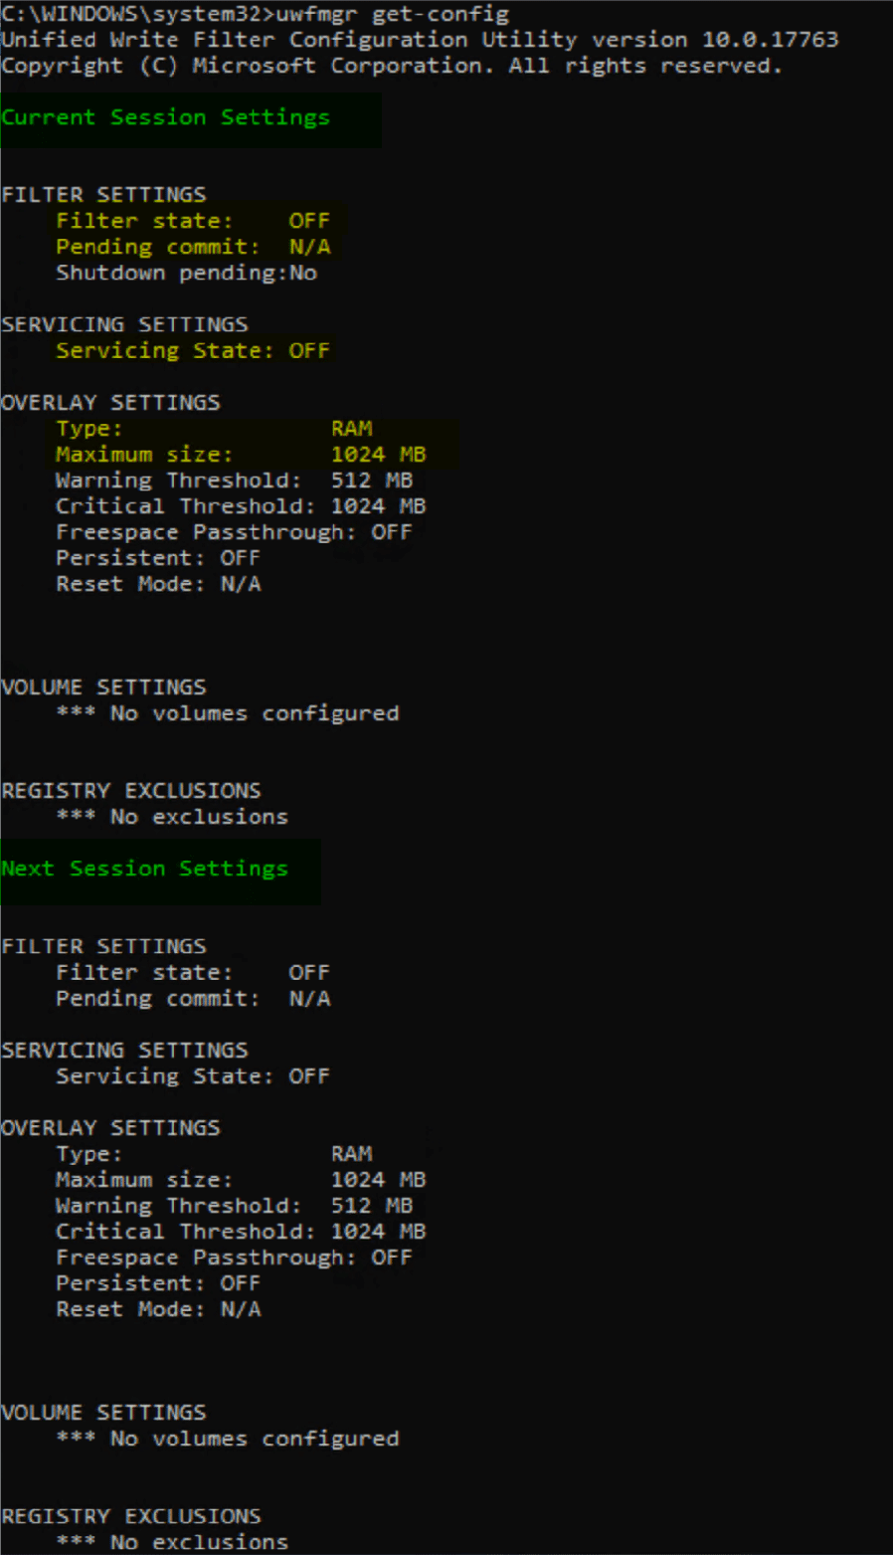Screen dimensions: 893x1555
Task: Click the REGISTRY EXCLUSIONS heading
Action: [x=131, y=790]
